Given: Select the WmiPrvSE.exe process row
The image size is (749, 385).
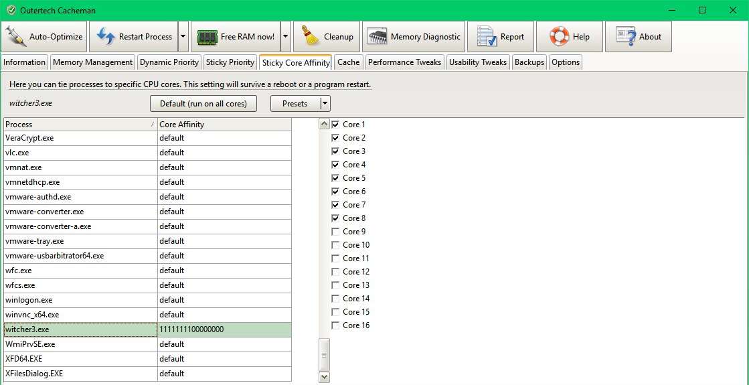Looking at the screenshot, I should [147, 344].
